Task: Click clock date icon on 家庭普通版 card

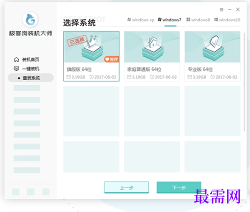Action: (152, 77)
